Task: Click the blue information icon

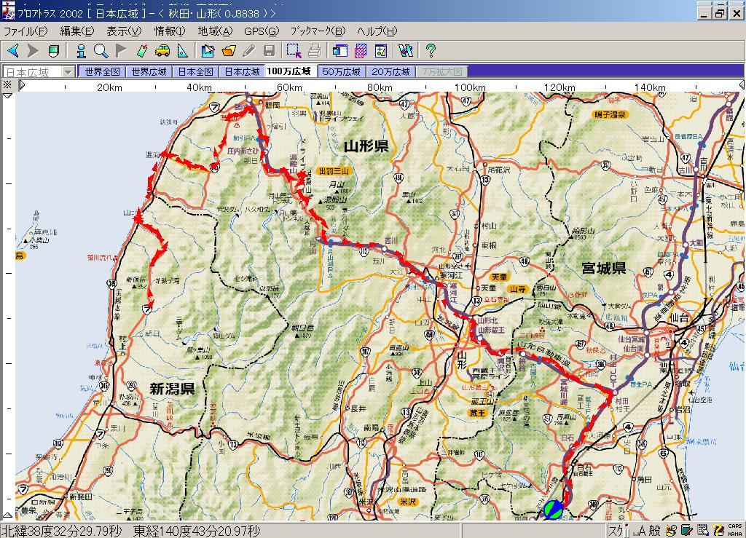Action: [x=81, y=50]
